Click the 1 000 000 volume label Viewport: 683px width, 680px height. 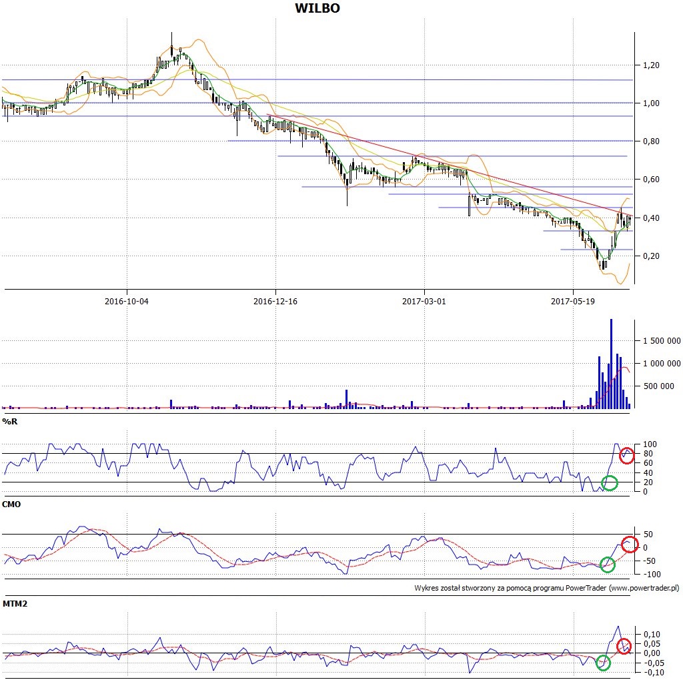click(662, 364)
